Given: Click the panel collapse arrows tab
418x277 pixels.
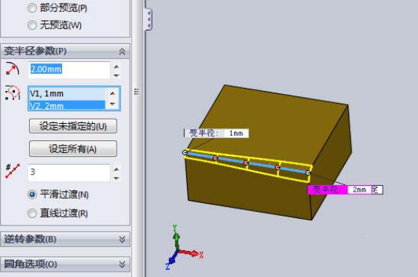Looking at the screenshot, I should pyautogui.click(x=148, y=19).
